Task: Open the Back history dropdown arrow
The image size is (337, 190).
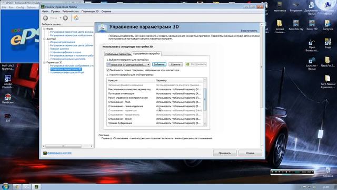Action: coord(61,18)
